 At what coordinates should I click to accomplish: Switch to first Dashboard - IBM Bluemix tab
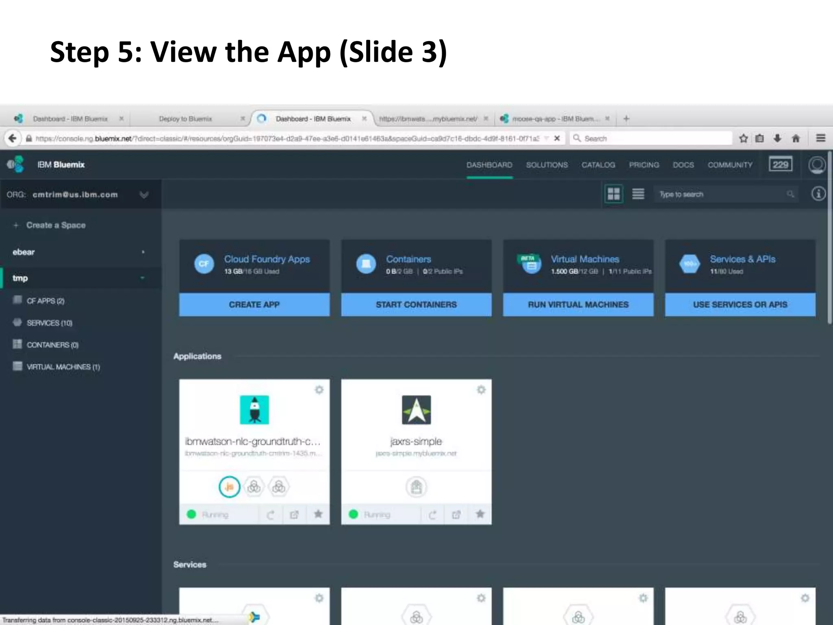tap(70, 118)
